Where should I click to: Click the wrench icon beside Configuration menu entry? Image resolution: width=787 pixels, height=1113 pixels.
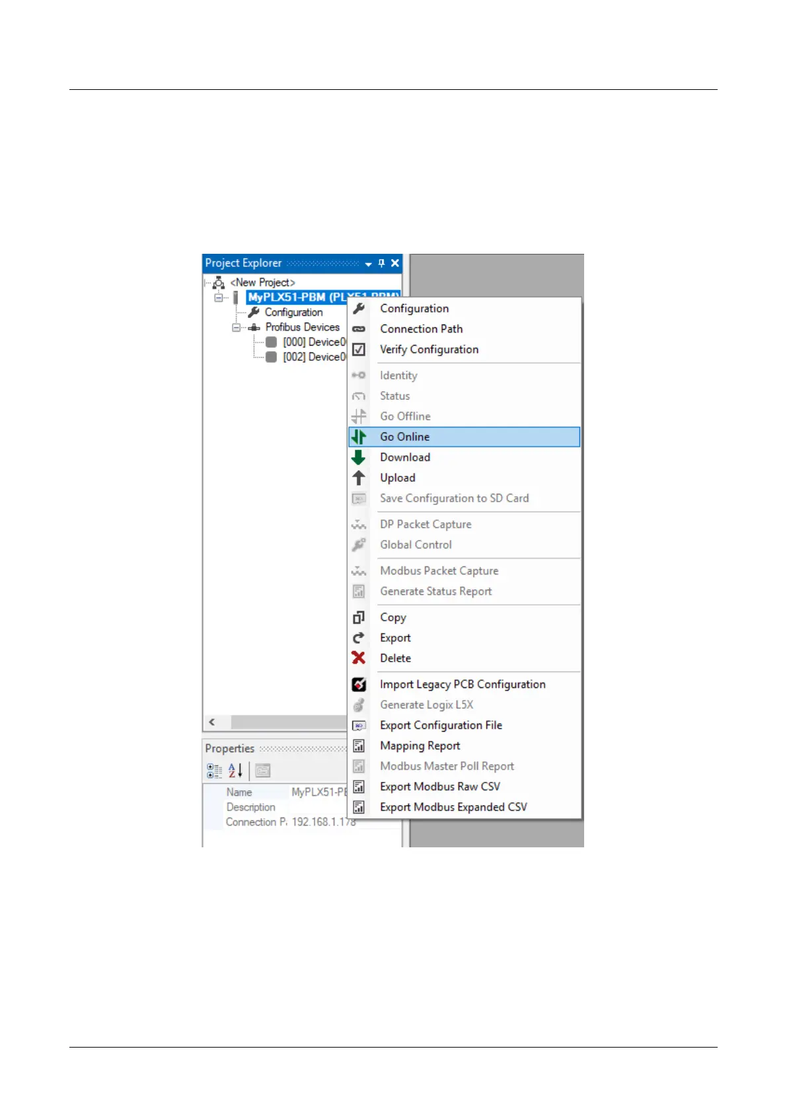(359, 309)
